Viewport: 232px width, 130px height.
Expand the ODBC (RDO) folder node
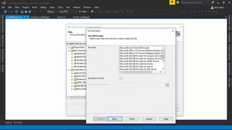(x=72, y=83)
